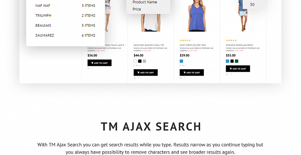Click star rating of Skirt Sports Eclipse Tank
Screen dimensions: 301x155
(x=185, y=40)
